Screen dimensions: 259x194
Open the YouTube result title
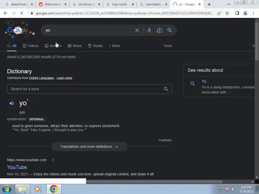click(x=17, y=167)
